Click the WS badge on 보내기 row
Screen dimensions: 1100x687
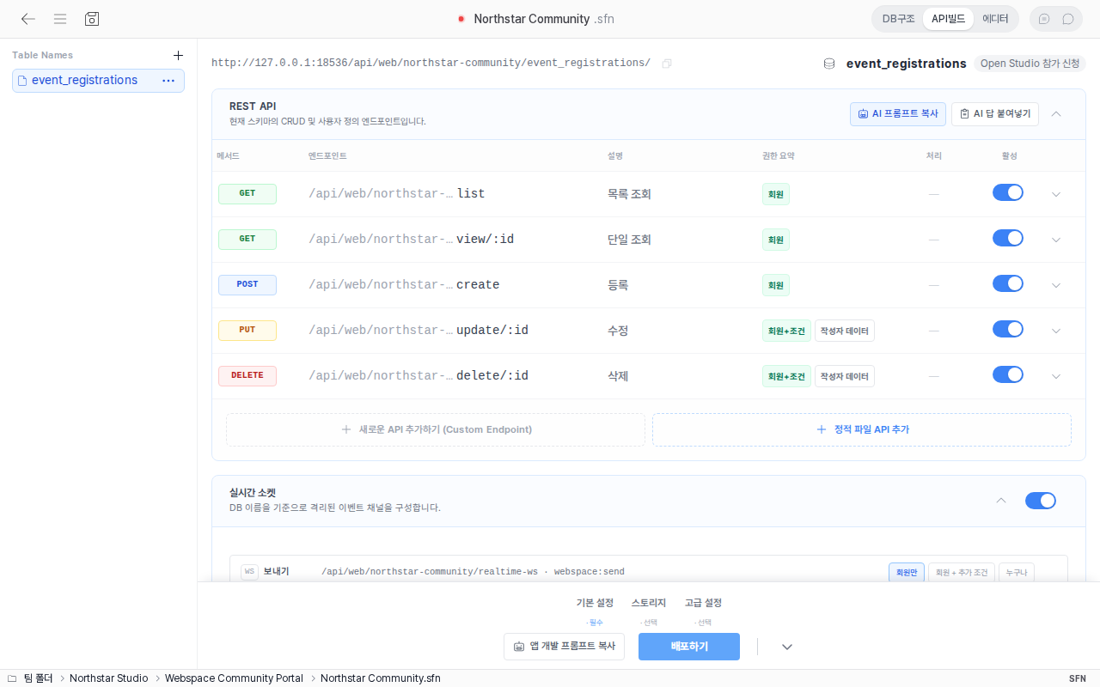(250, 572)
